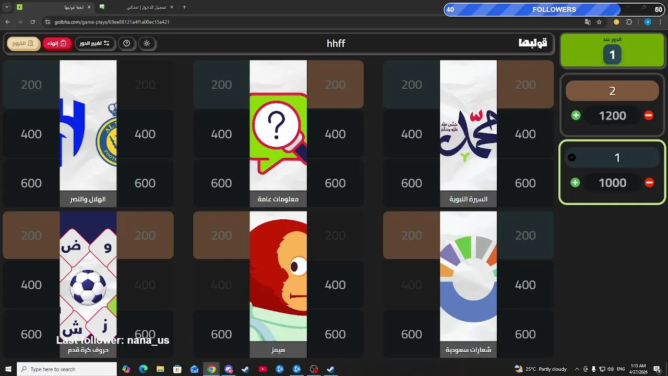Open left 600 tile of ميمز
Image resolution: width=668 pixels, height=376 pixels.
[x=221, y=334]
